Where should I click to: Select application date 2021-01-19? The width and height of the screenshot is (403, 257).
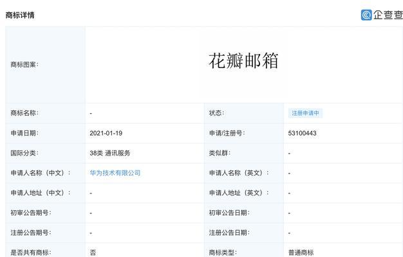(x=106, y=133)
